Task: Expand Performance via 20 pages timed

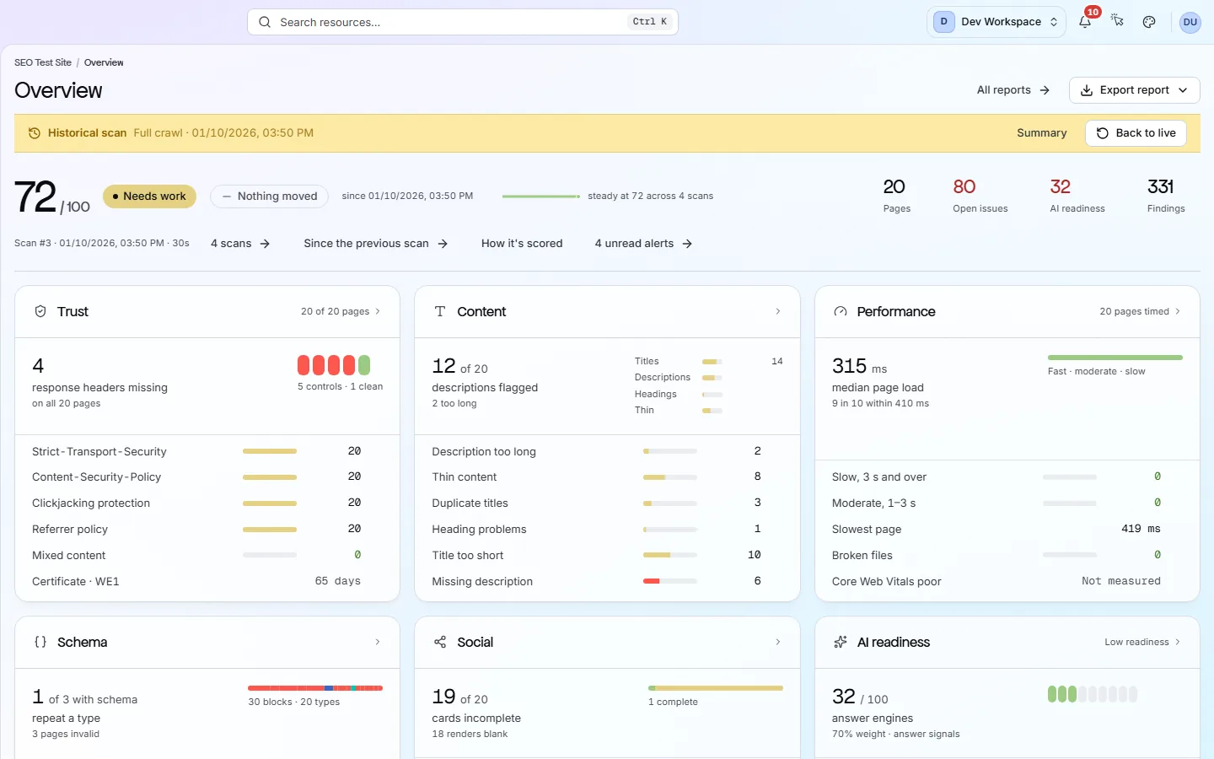Action: click(x=1140, y=311)
